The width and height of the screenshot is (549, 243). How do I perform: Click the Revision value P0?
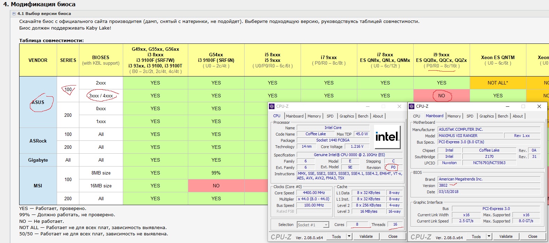point(393,168)
